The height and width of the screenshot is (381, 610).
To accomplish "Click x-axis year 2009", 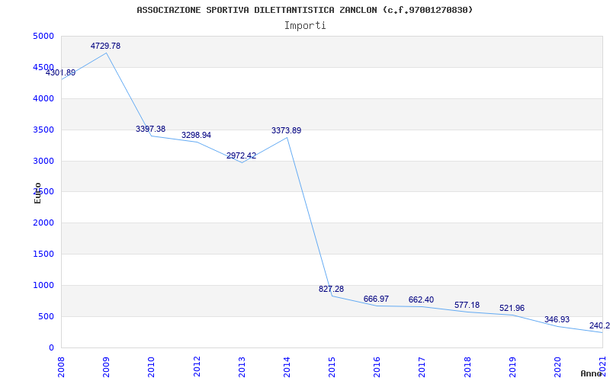I will coord(106,368).
